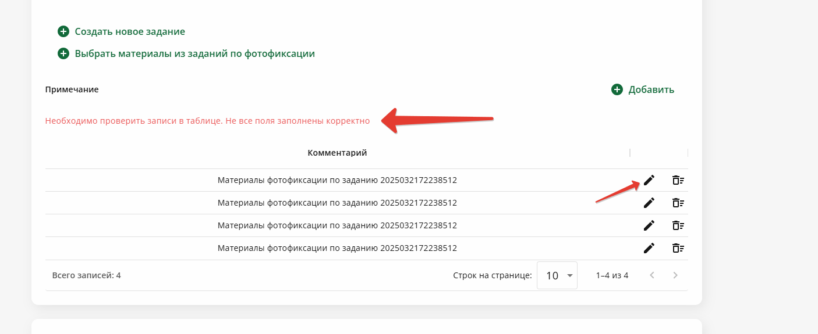
Task: Delete the third table row
Action: point(678,225)
